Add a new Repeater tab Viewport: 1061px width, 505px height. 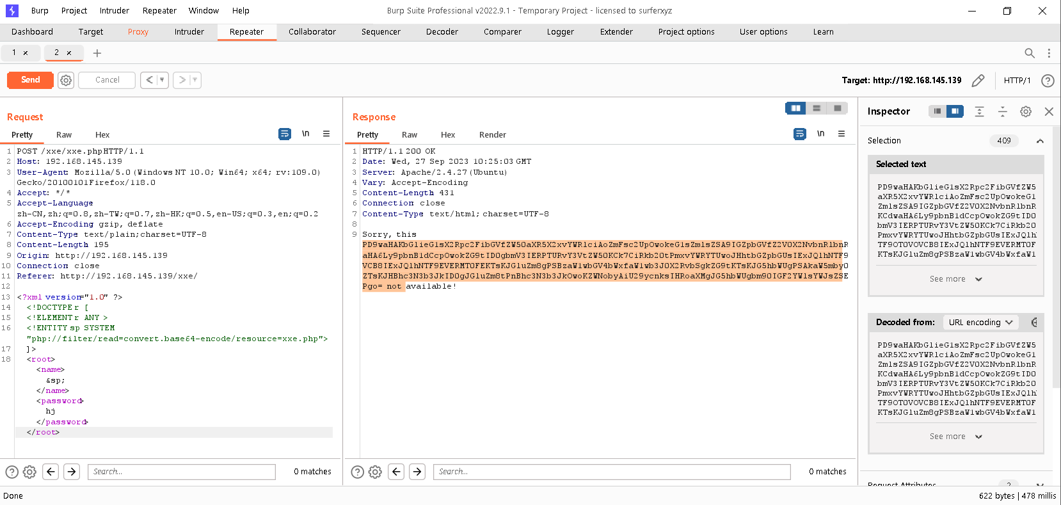tap(97, 53)
